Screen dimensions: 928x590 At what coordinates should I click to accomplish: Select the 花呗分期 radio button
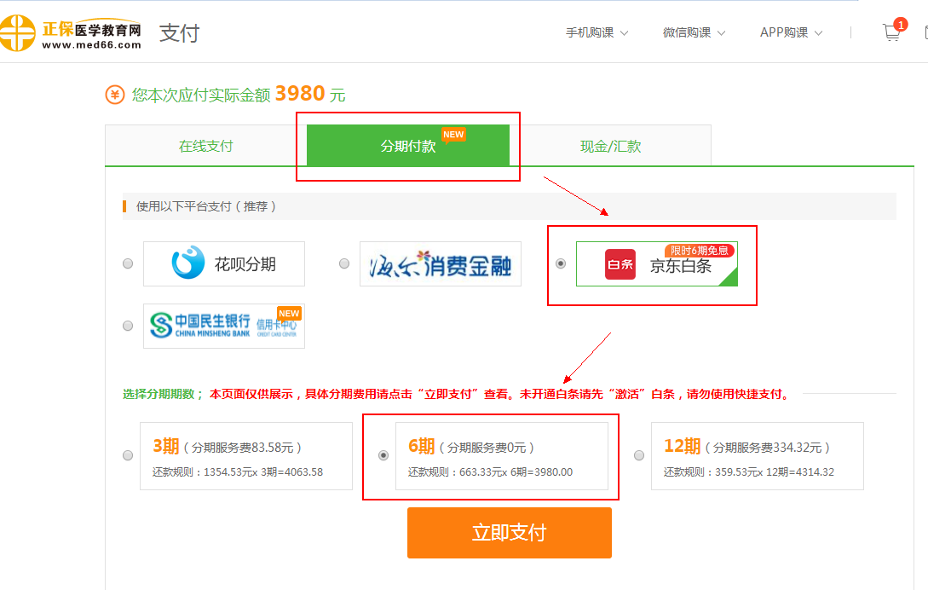128,263
